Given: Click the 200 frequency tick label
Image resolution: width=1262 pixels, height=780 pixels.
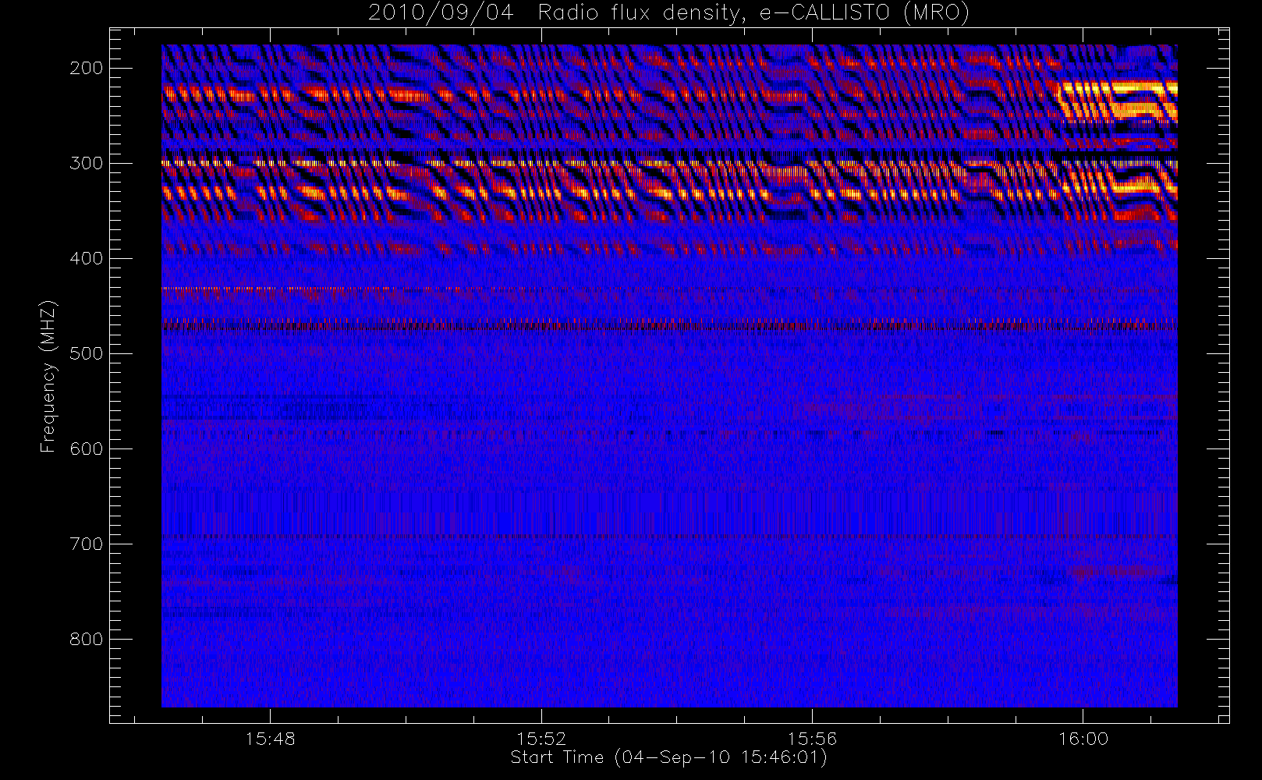Looking at the screenshot, I should pyautogui.click(x=87, y=68).
